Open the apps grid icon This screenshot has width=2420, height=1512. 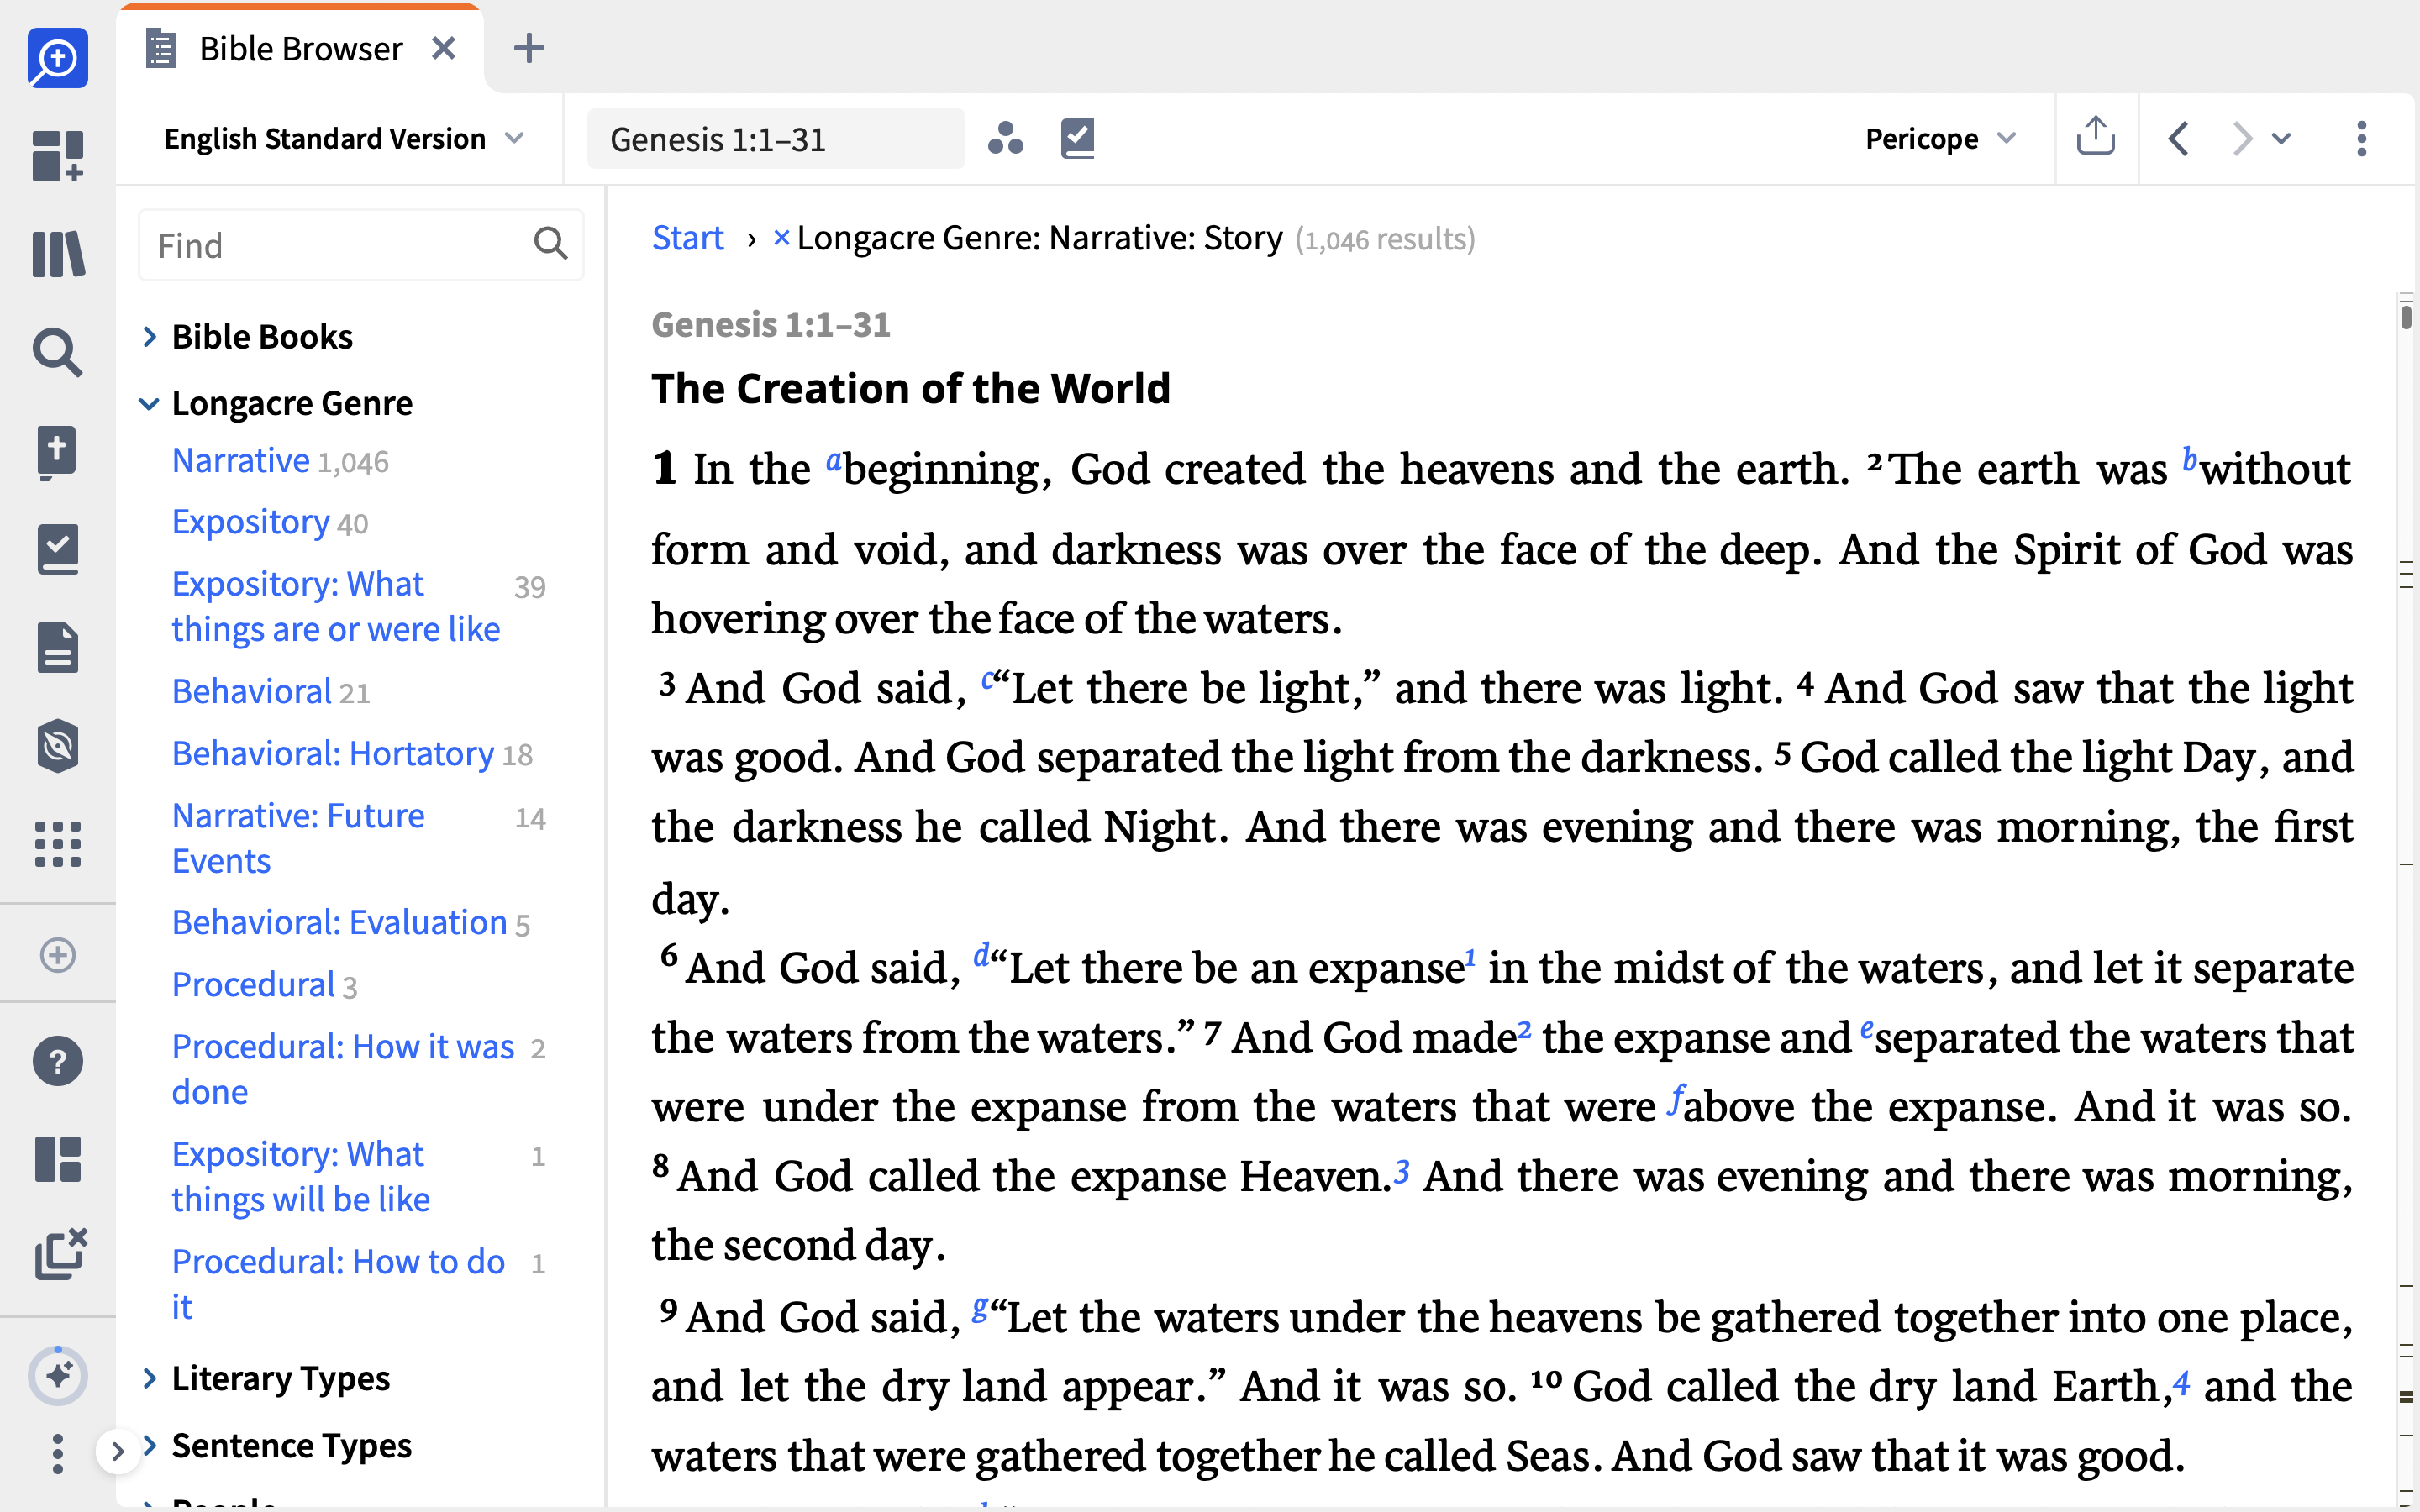58,844
